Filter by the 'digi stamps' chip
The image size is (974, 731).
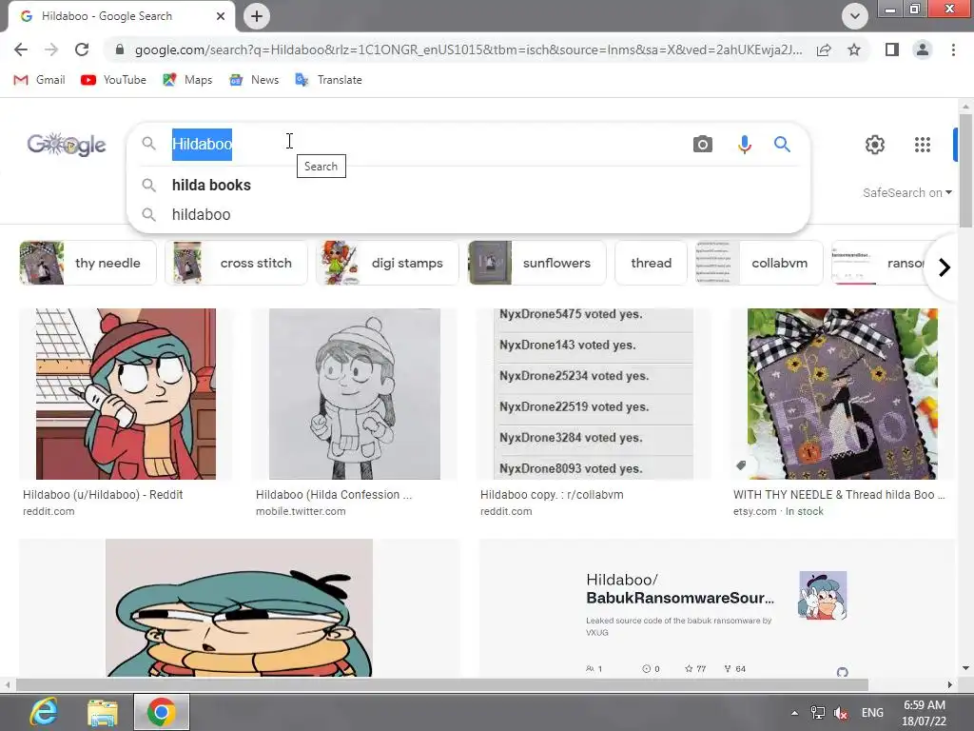388,263
